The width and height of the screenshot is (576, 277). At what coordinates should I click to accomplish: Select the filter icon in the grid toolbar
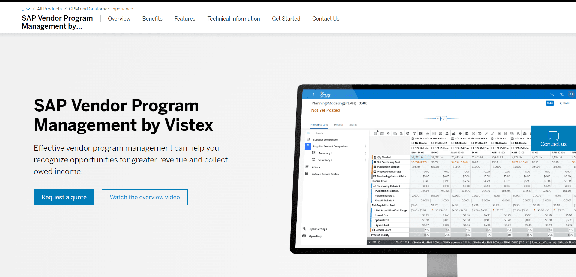[x=414, y=133]
